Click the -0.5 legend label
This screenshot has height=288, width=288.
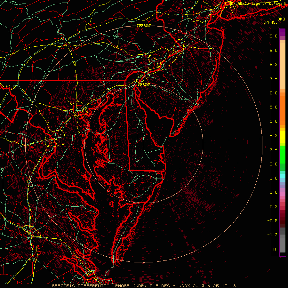(272, 221)
